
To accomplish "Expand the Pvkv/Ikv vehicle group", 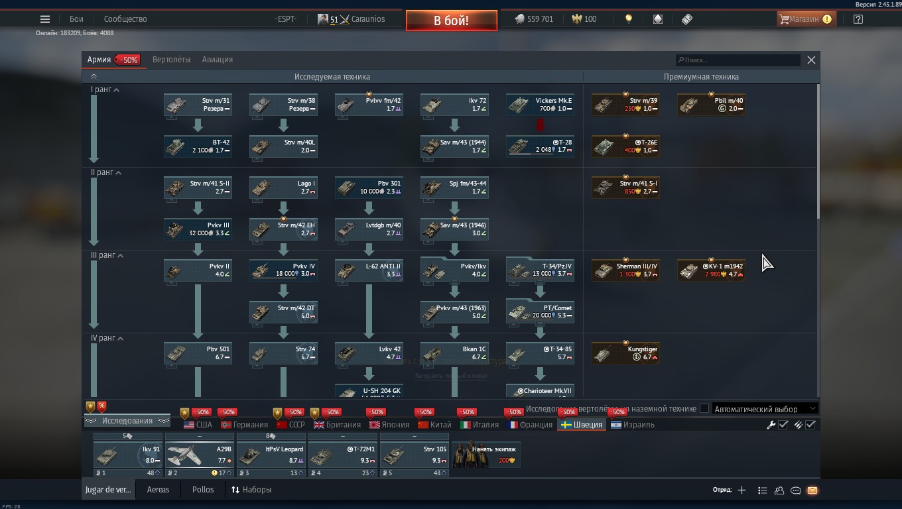I will (454, 269).
